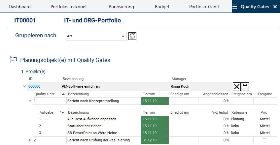Sort by the Quality Gate column header
Viewport: 280px width, 145px height.
[45, 94]
